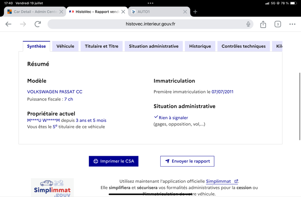Follow the Simplimmat link
This screenshot has width=301, height=197.
tap(222, 181)
